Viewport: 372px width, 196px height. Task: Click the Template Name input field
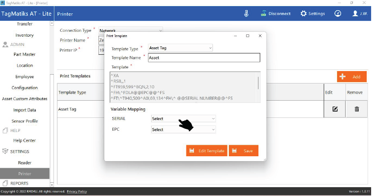203,58
